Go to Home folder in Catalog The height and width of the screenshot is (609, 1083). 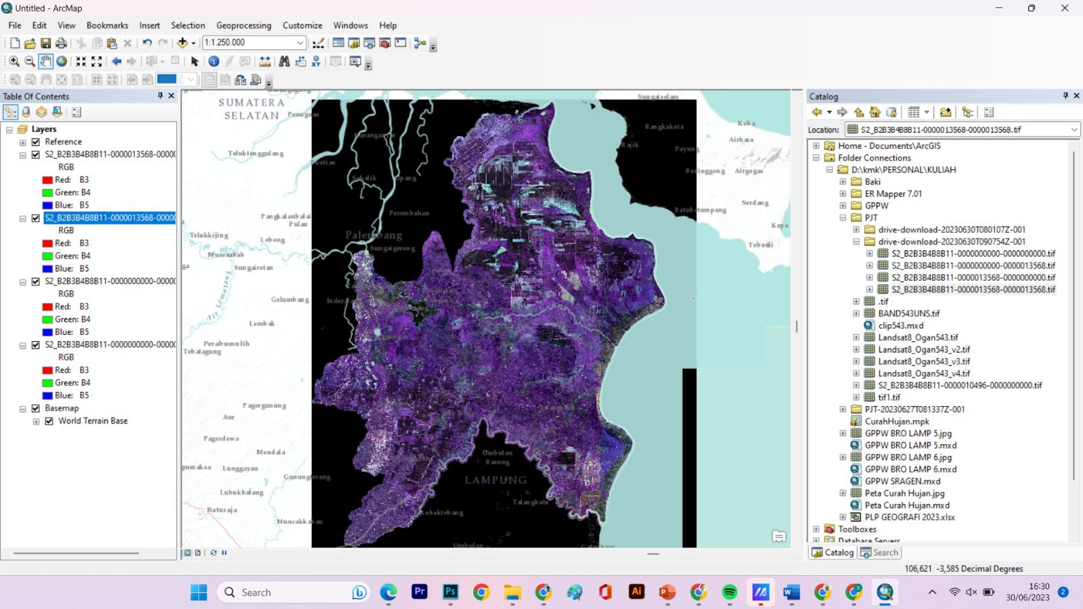[x=875, y=112]
